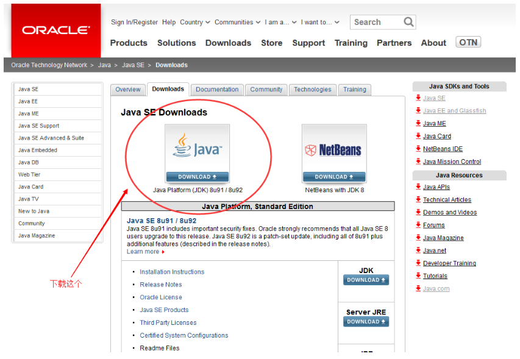
Task: Click download arrow icon beside Tutorials
Action: 418,275
